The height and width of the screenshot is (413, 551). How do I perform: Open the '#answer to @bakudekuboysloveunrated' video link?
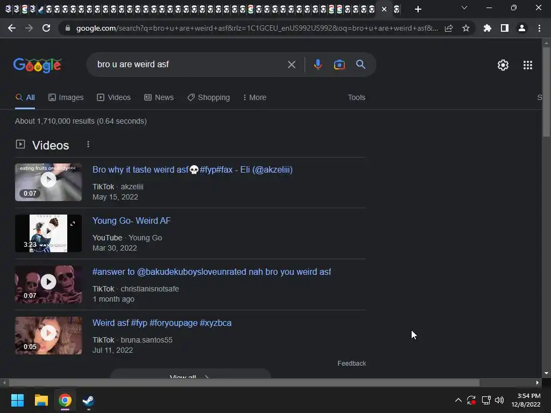pyautogui.click(x=211, y=272)
